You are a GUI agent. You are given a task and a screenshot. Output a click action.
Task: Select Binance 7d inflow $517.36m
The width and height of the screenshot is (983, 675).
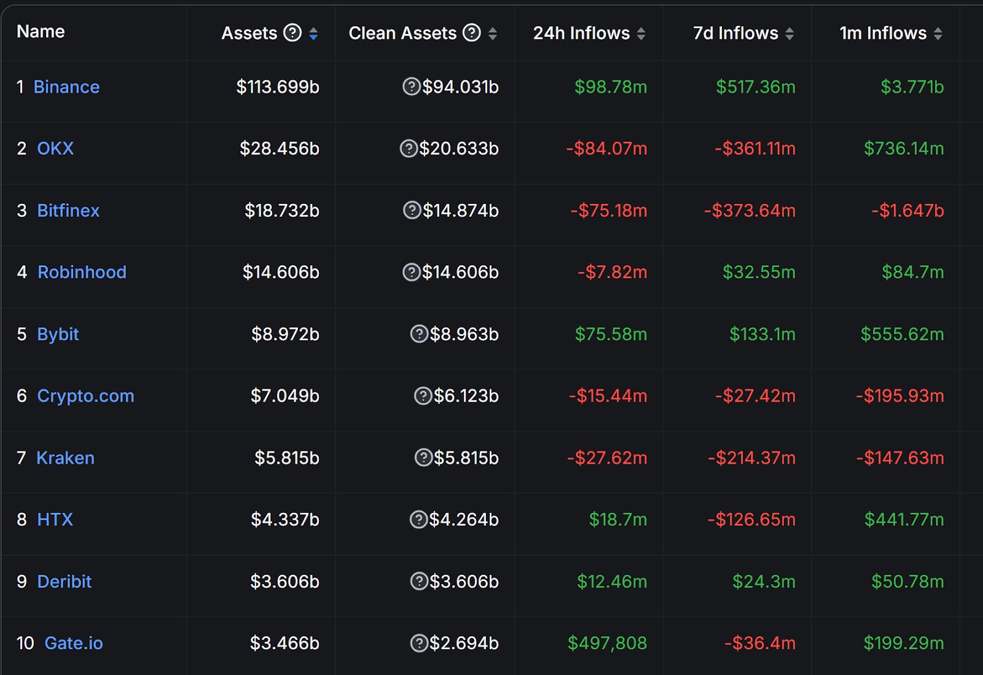pos(756,87)
